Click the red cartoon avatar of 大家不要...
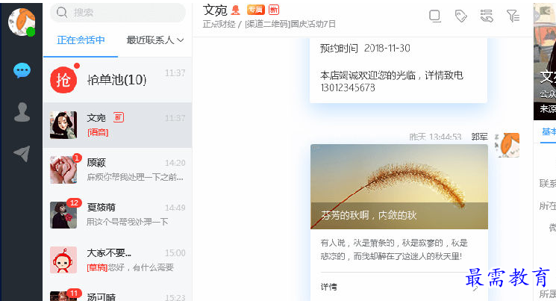The width and height of the screenshot is (556, 301). point(63,260)
